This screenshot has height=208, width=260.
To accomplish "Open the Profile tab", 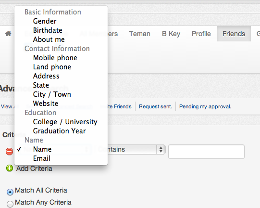I will pos(201,34).
